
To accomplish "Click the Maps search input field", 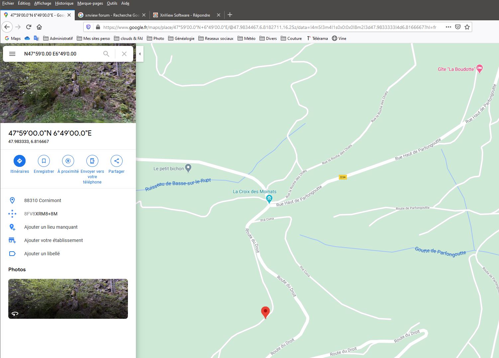I will pyautogui.click(x=61, y=54).
